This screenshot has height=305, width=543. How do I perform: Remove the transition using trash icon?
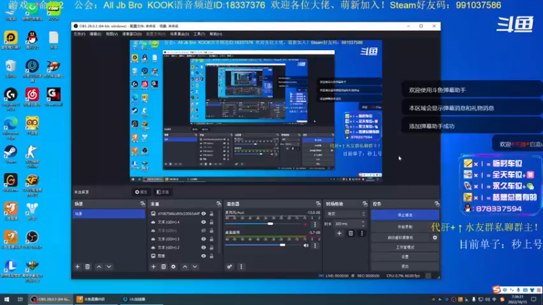click(351, 233)
